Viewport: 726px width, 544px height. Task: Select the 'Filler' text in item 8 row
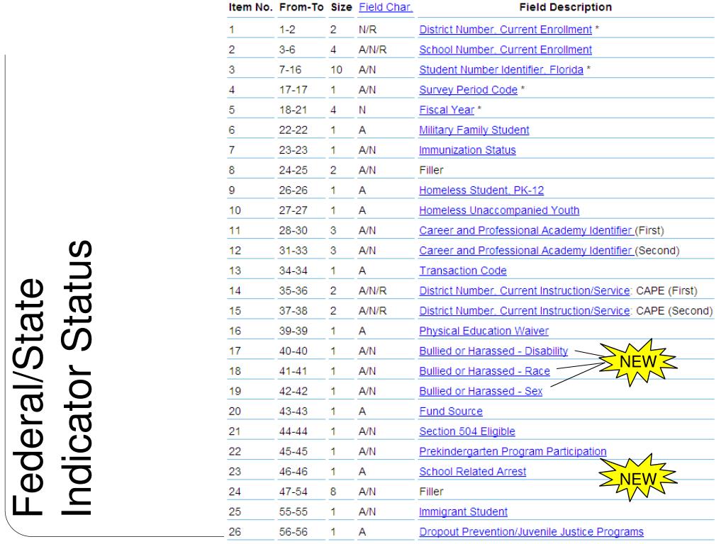(431, 170)
